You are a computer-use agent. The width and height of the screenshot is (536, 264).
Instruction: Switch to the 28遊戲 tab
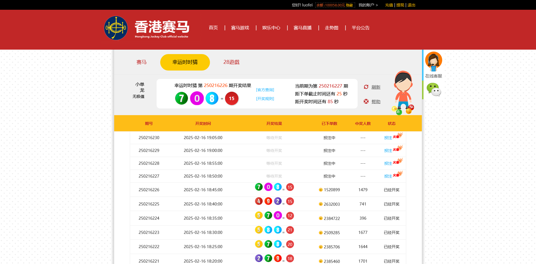tap(231, 62)
